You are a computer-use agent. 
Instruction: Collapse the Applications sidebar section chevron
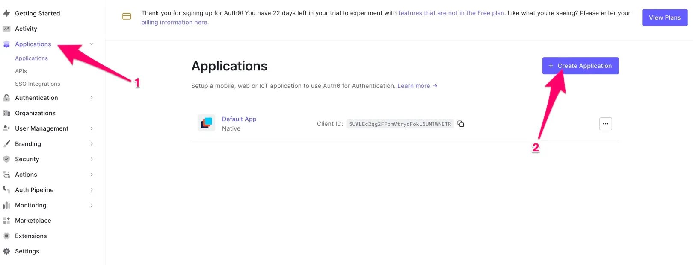[x=92, y=44]
